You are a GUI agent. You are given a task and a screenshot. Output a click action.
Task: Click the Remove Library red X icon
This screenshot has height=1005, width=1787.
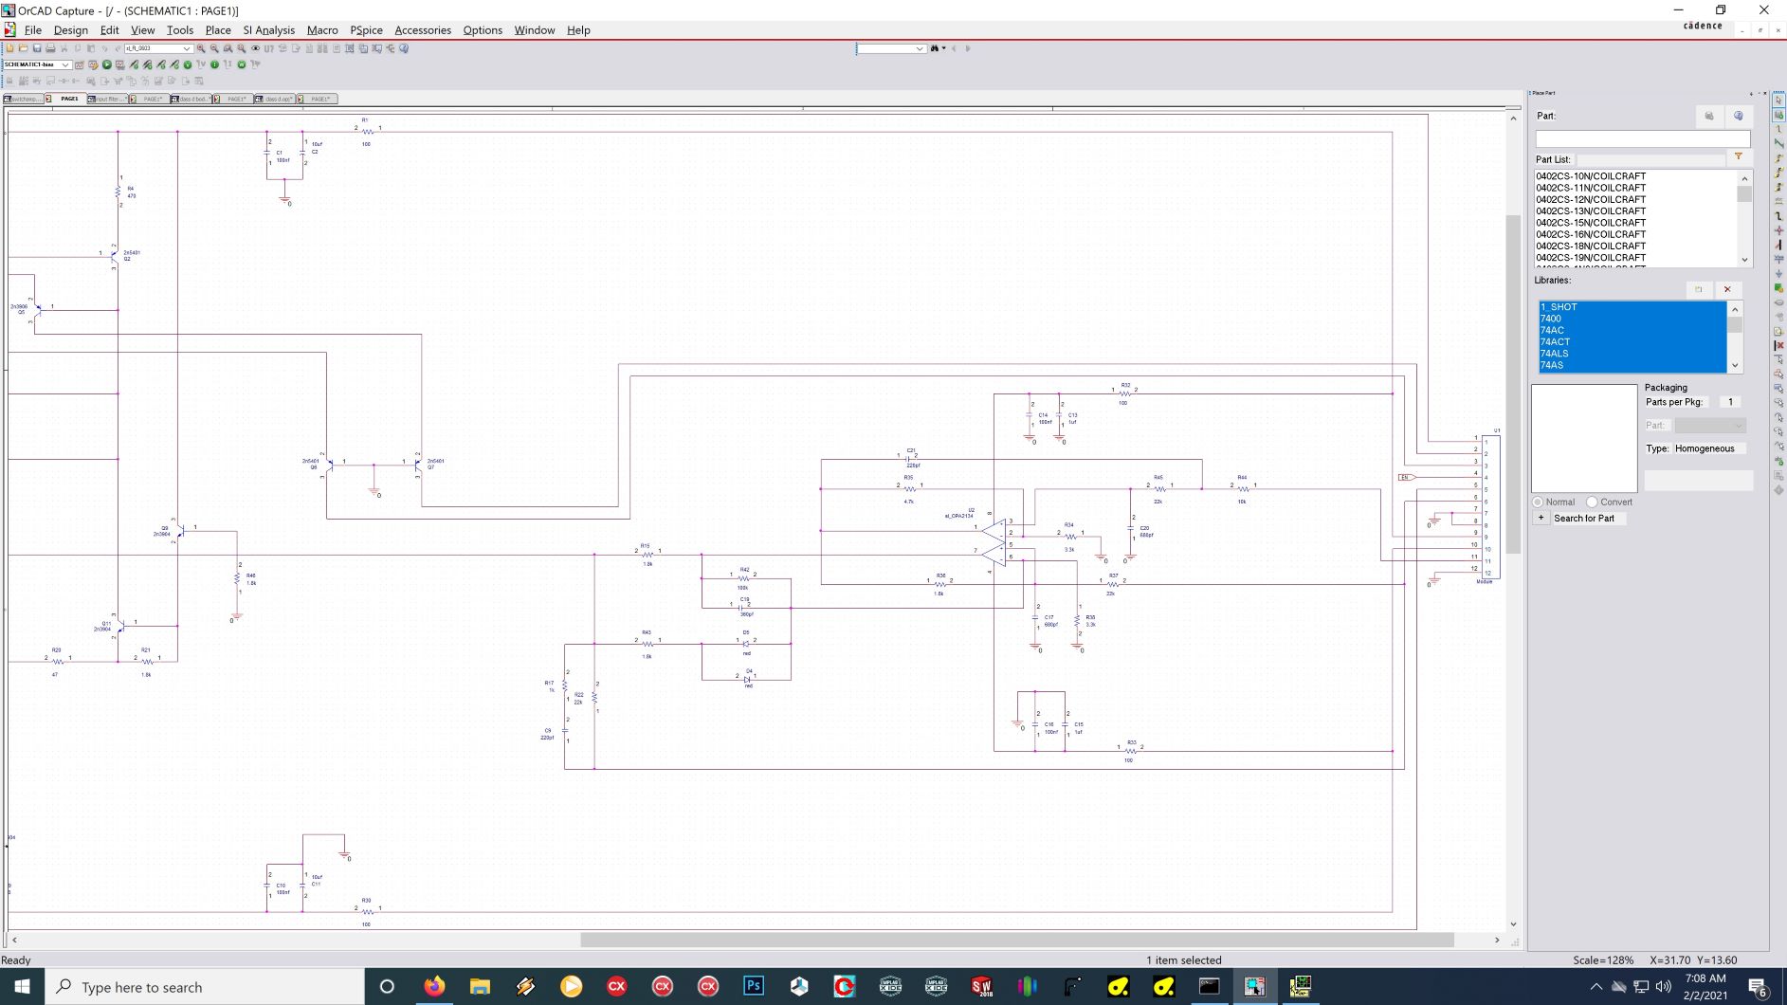[1727, 289]
